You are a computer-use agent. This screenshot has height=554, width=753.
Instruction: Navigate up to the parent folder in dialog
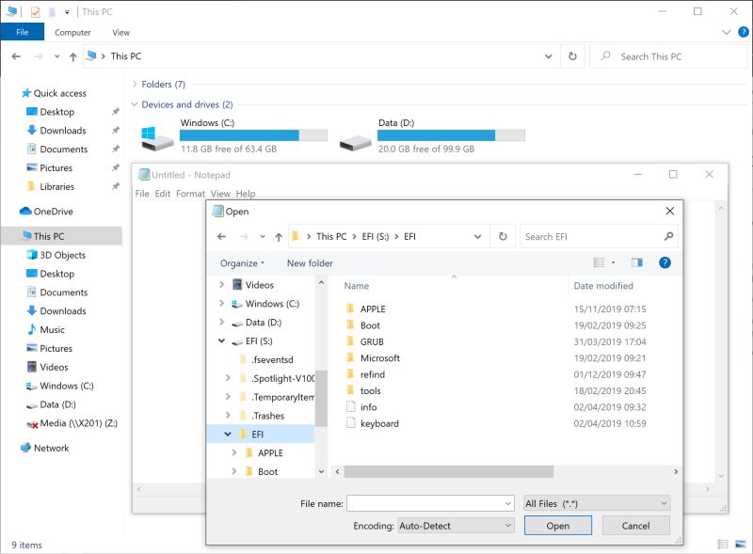coord(280,236)
